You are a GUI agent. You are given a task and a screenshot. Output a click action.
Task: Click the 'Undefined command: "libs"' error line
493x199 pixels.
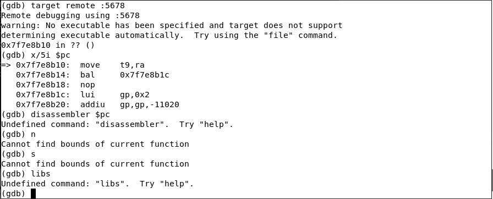point(97,184)
